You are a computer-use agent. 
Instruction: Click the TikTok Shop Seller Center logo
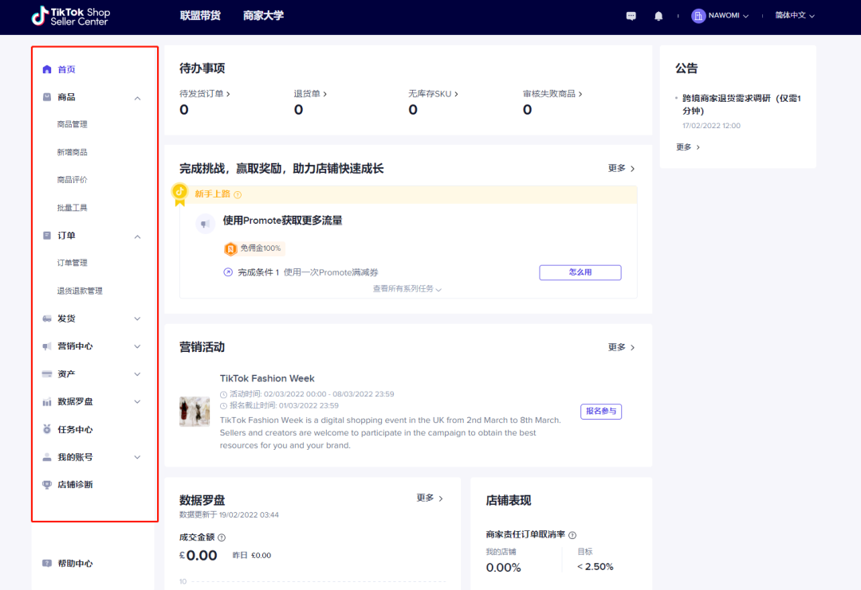[x=71, y=16]
